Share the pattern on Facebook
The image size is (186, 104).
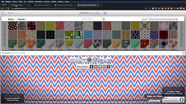108,66
